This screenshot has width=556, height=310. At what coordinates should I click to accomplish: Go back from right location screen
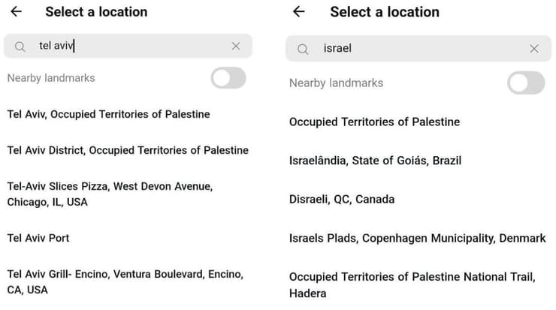[x=299, y=12]
